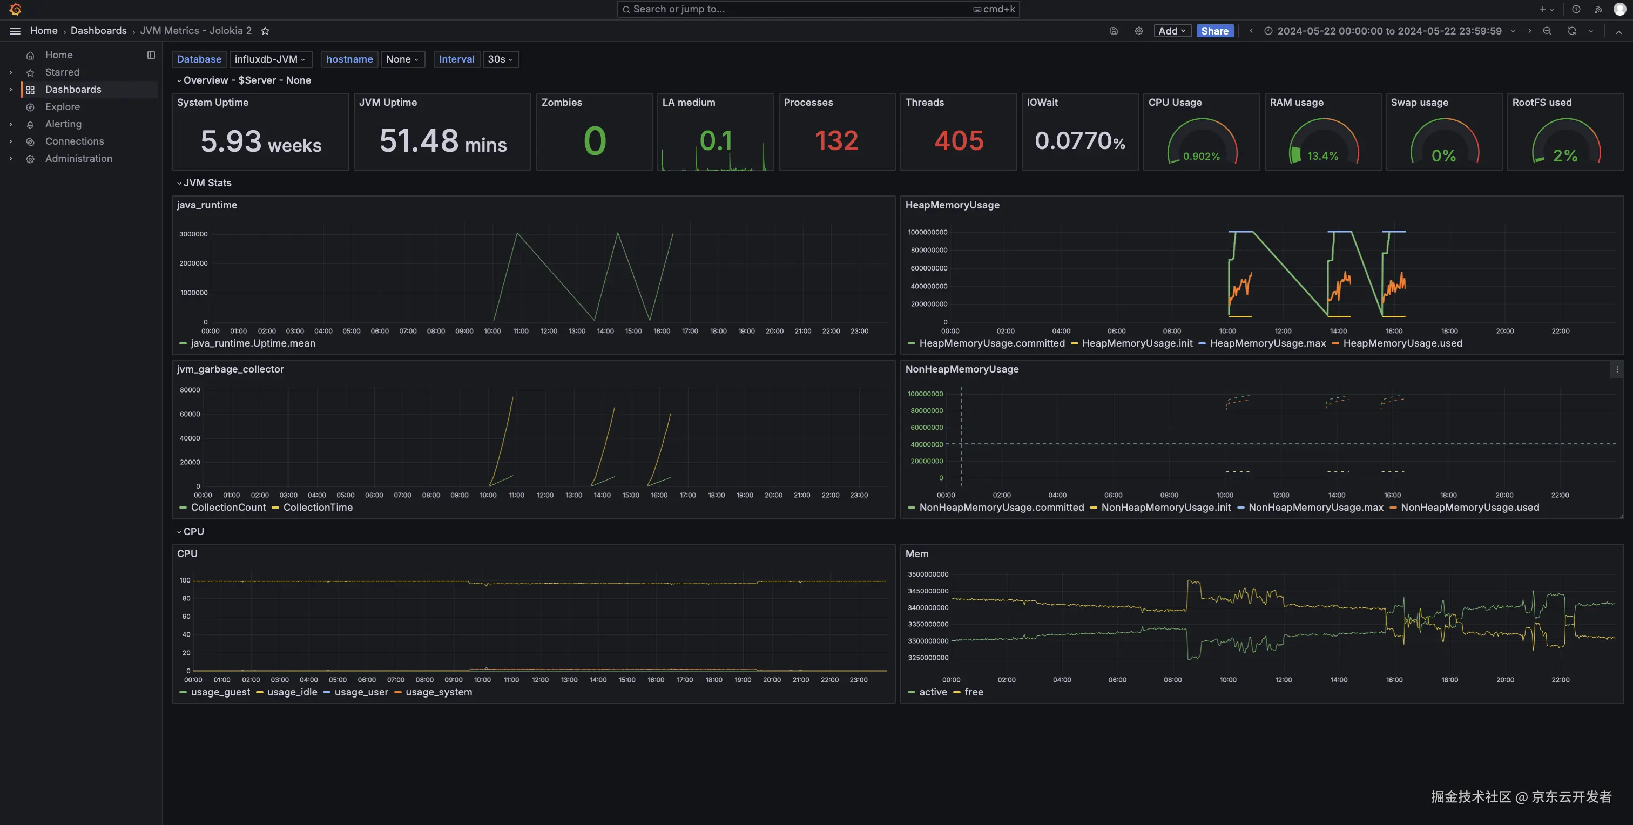Click the refresh dashboard icon
Viewport: 1633px width, 825px height.
1571,31
